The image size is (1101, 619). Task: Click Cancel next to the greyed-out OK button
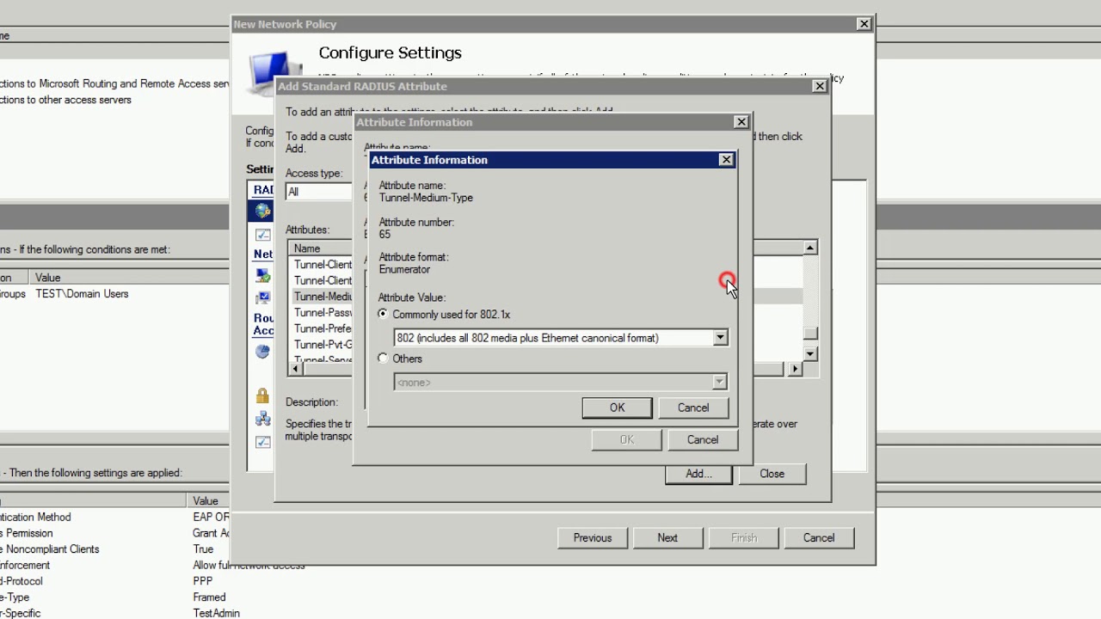coord(703,439)
